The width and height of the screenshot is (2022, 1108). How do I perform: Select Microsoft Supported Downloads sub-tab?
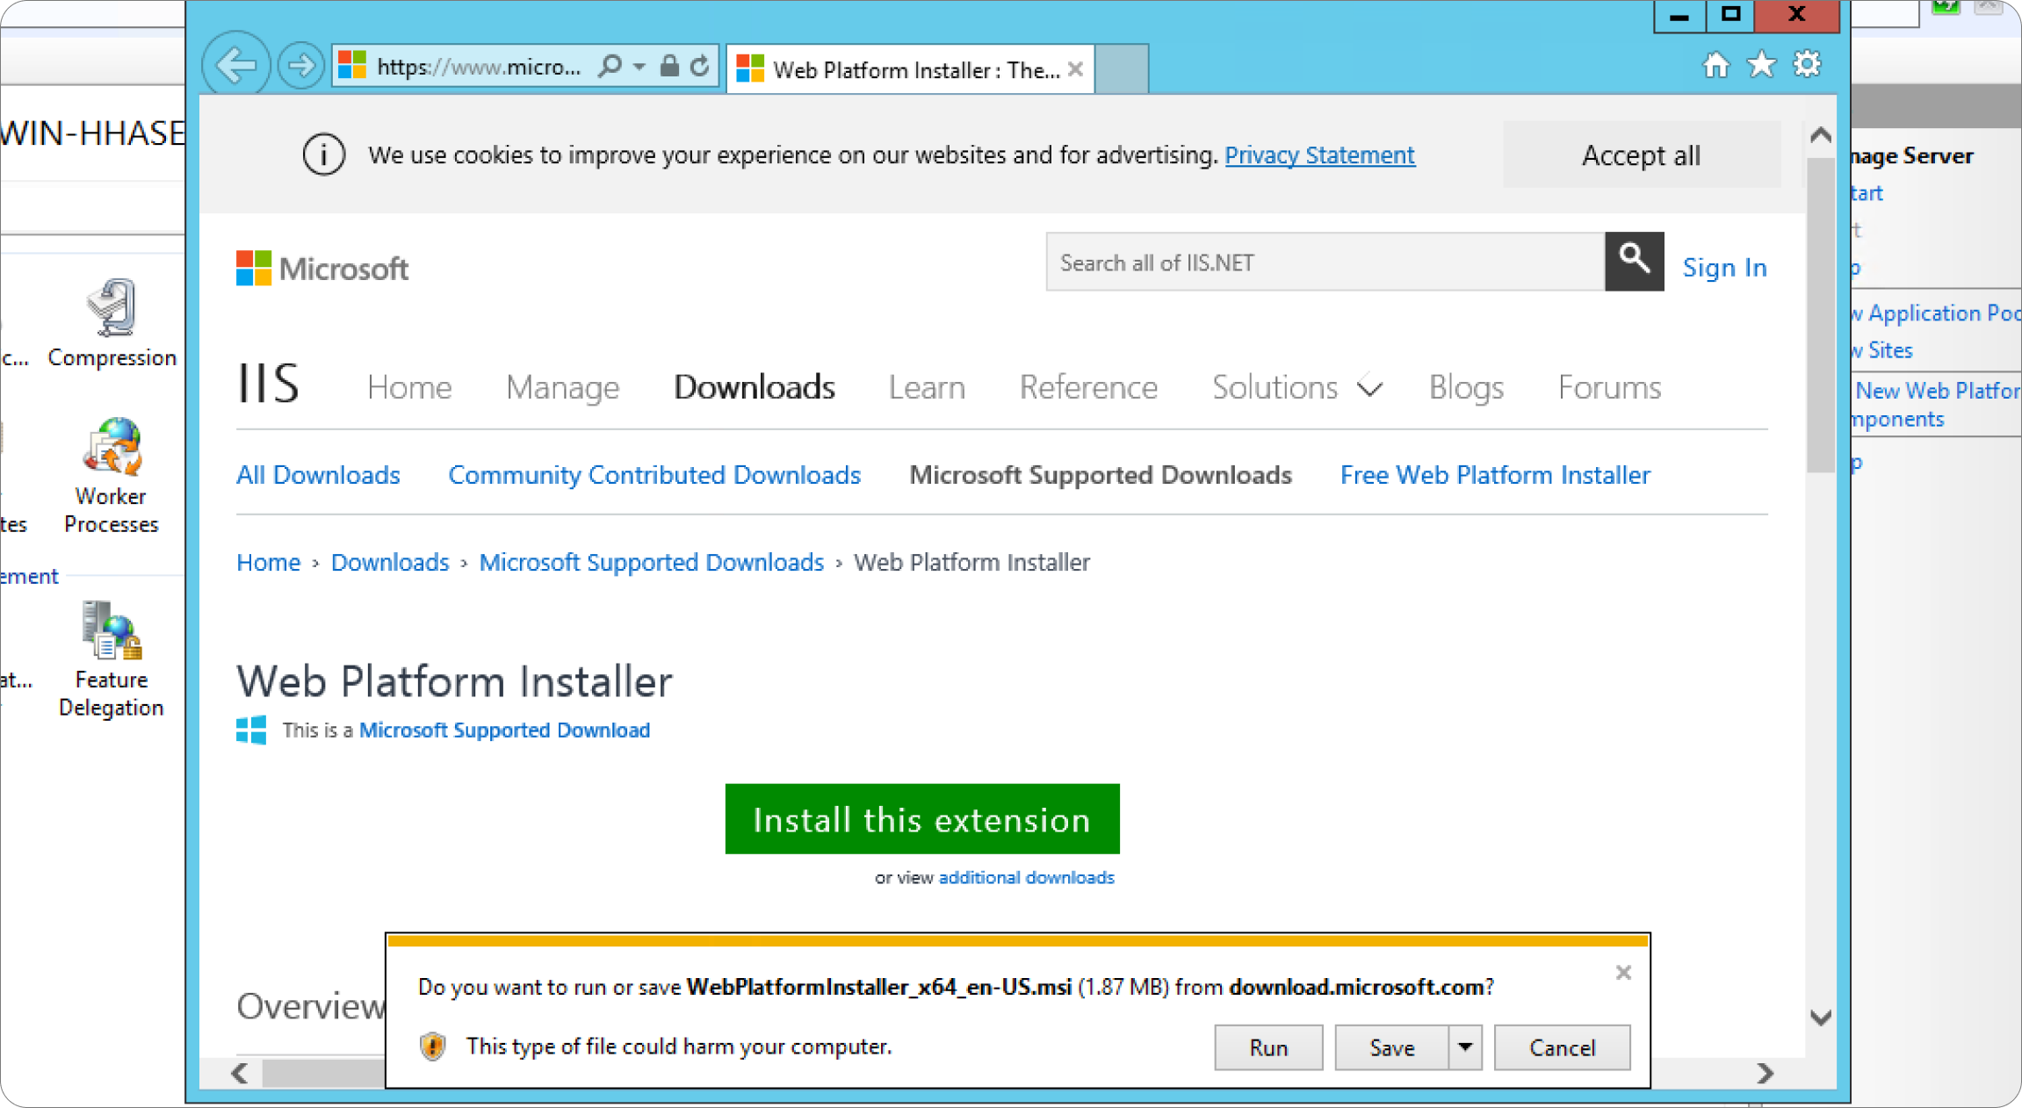click(x=1101, y=475)
